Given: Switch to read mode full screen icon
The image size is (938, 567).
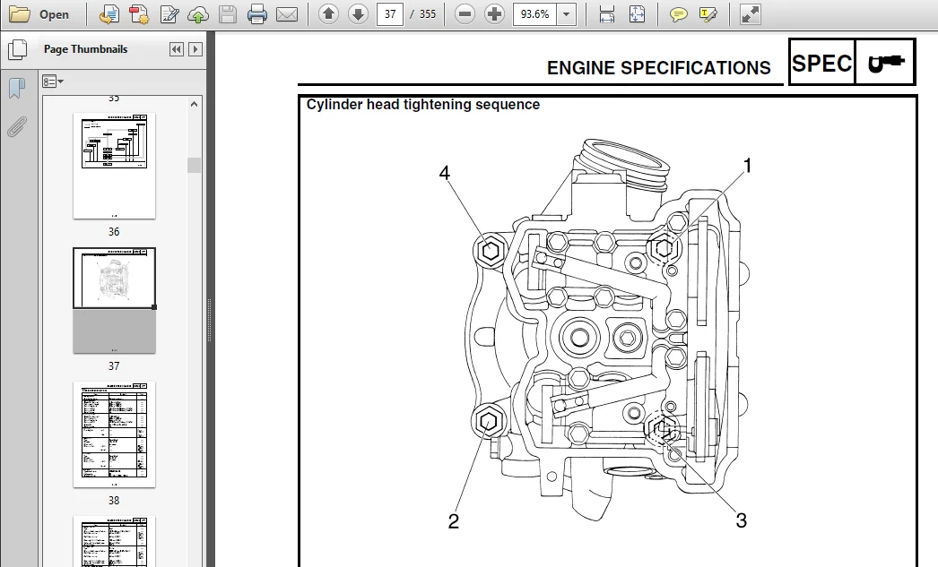Looking at the screenshot, I should click(751, 14).
